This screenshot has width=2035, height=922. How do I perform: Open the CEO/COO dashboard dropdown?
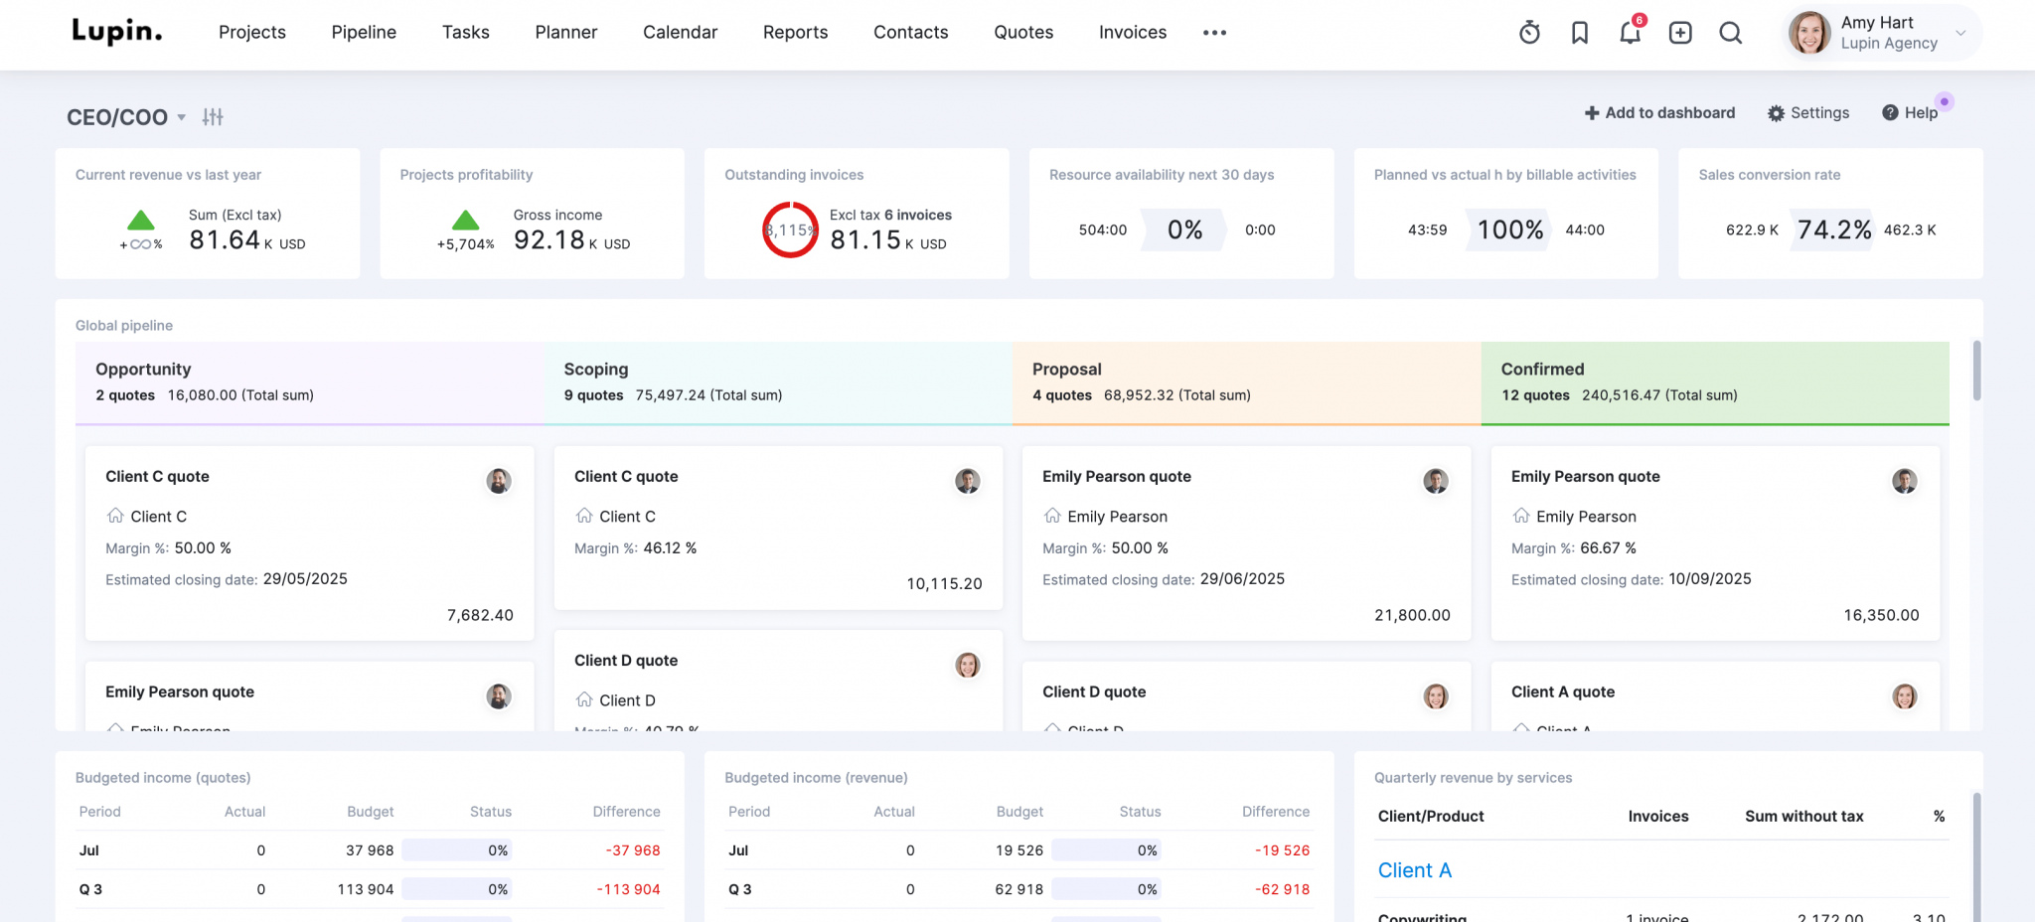click(x=181, y=117)
